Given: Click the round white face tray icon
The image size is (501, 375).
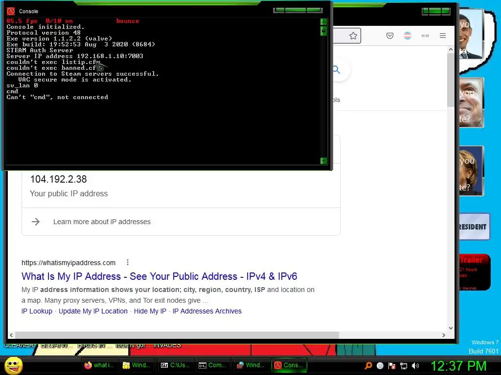Looking at the screenshot, I should (380, 366).
